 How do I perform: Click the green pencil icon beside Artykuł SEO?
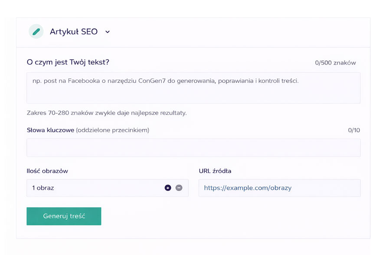pyautogui.click(x=36, y=32)
